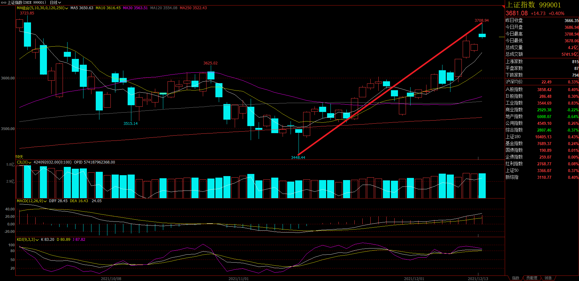Click the 3708.94 high price marker
This screenshot has width=579, height=281.
[481, 21]
